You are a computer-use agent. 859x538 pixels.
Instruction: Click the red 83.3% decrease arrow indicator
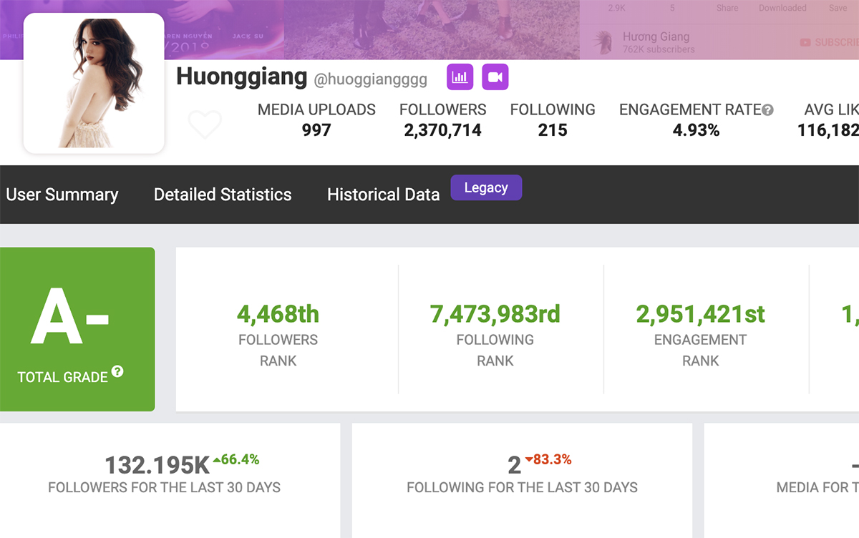tap(529, 459)
